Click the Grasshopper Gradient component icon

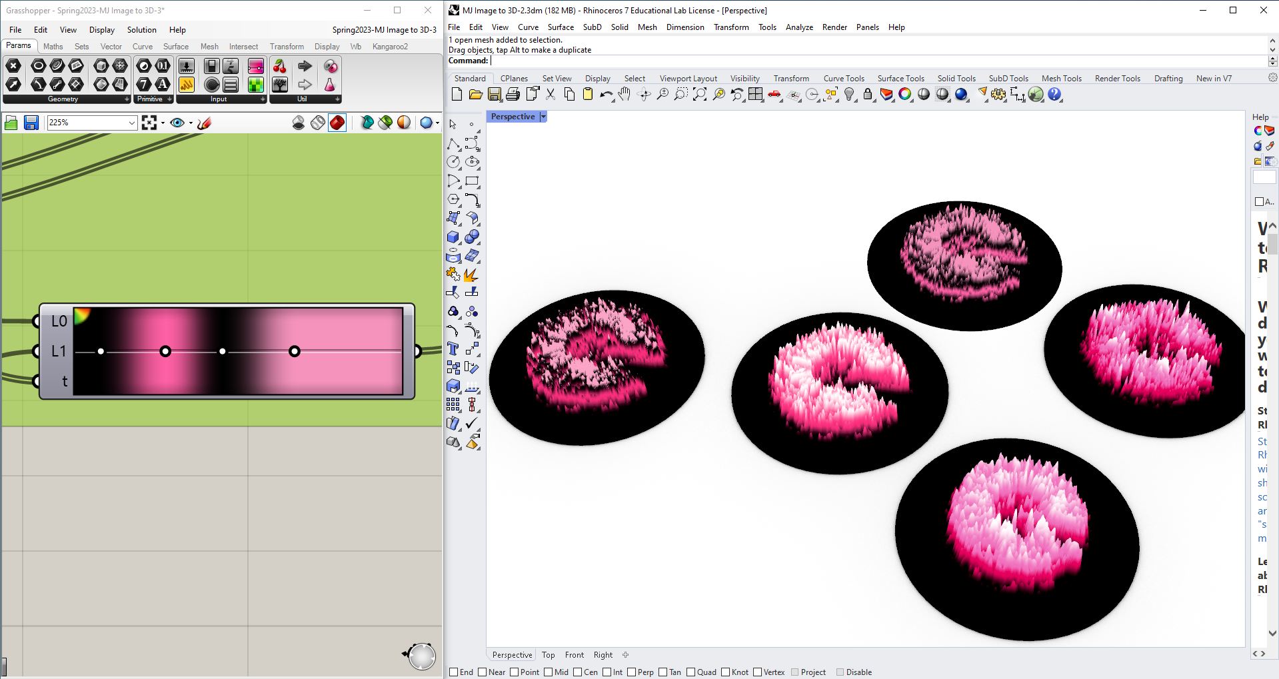256,66
